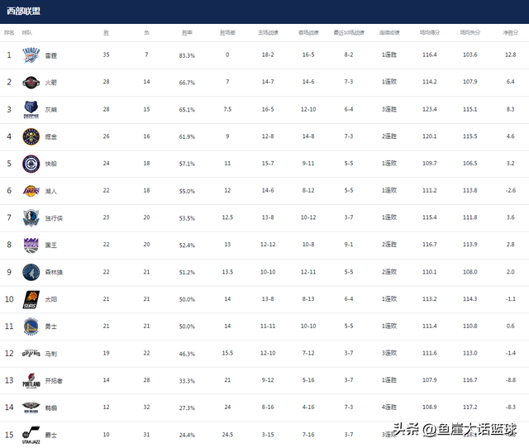Screen dimensions: 529x448
Task: Click the -2.6 net points cell
Action: 511,190
